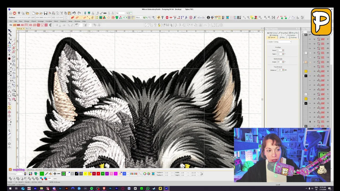
Task: Open the Complex Turning dropdown
Action: coord(279,42)
